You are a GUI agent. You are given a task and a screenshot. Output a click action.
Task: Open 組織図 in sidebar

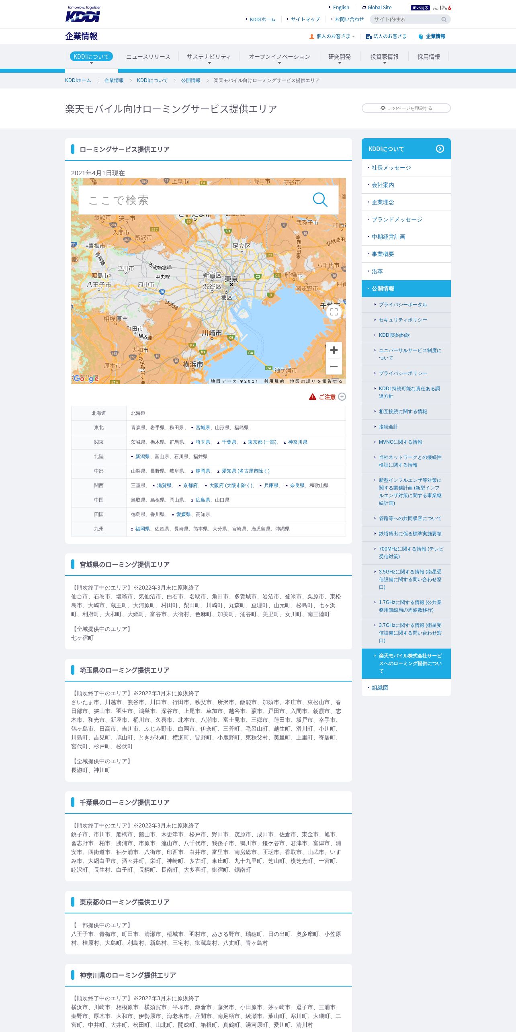pos(406,688)
